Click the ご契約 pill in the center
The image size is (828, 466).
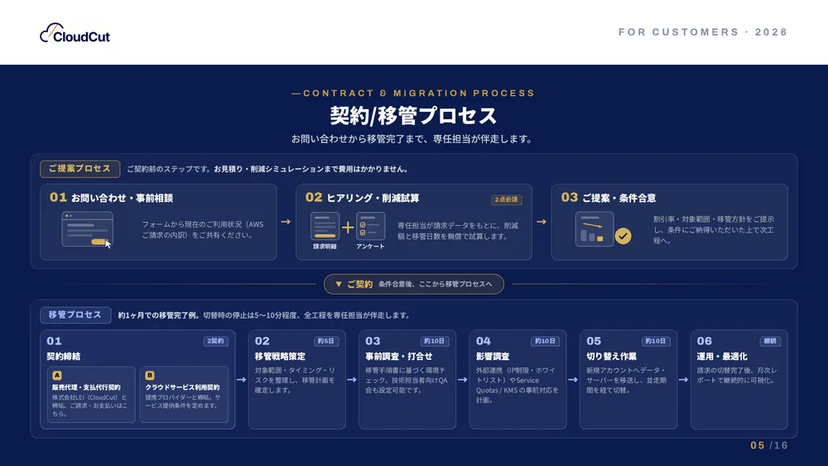tap(413, 284)
